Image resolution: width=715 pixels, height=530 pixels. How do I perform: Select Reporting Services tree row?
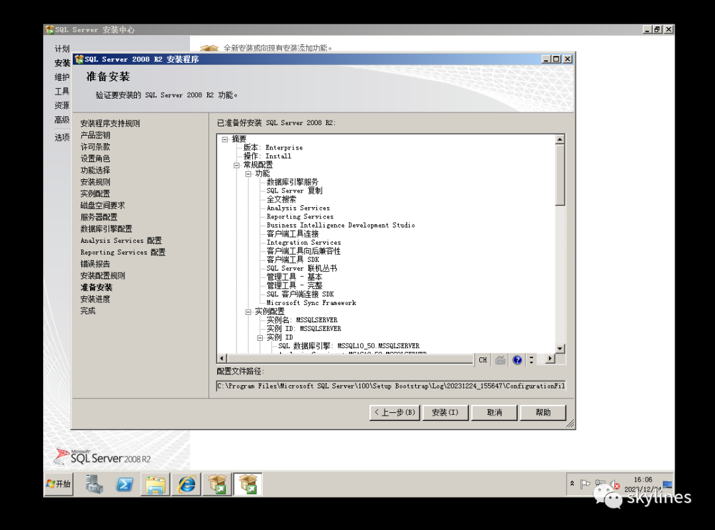coord(300,217)
